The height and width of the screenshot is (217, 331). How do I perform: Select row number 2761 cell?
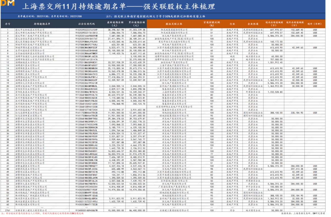click(7, 210)
